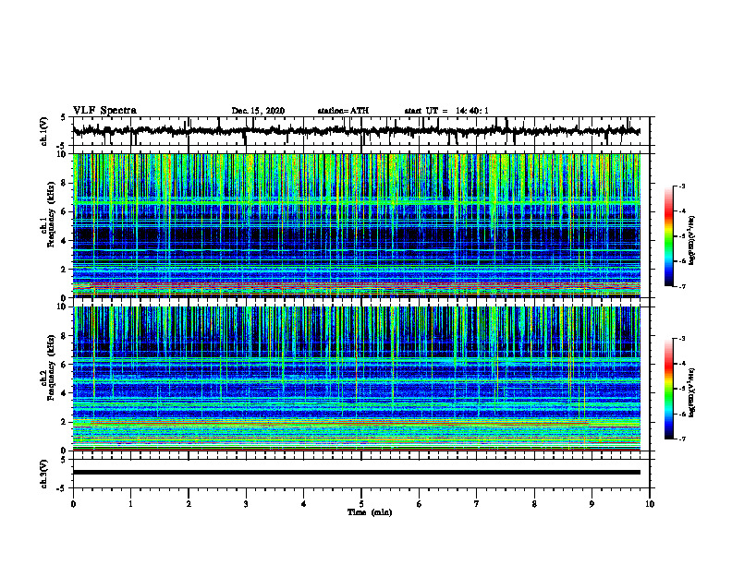
Task: Click the "VLF Spectra" title text
Action: coord(104,111)
